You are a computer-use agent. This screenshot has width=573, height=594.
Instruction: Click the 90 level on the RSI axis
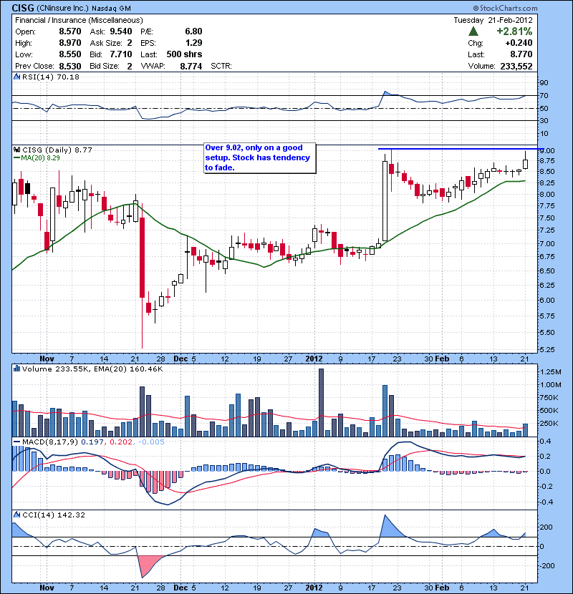[544, 83]
